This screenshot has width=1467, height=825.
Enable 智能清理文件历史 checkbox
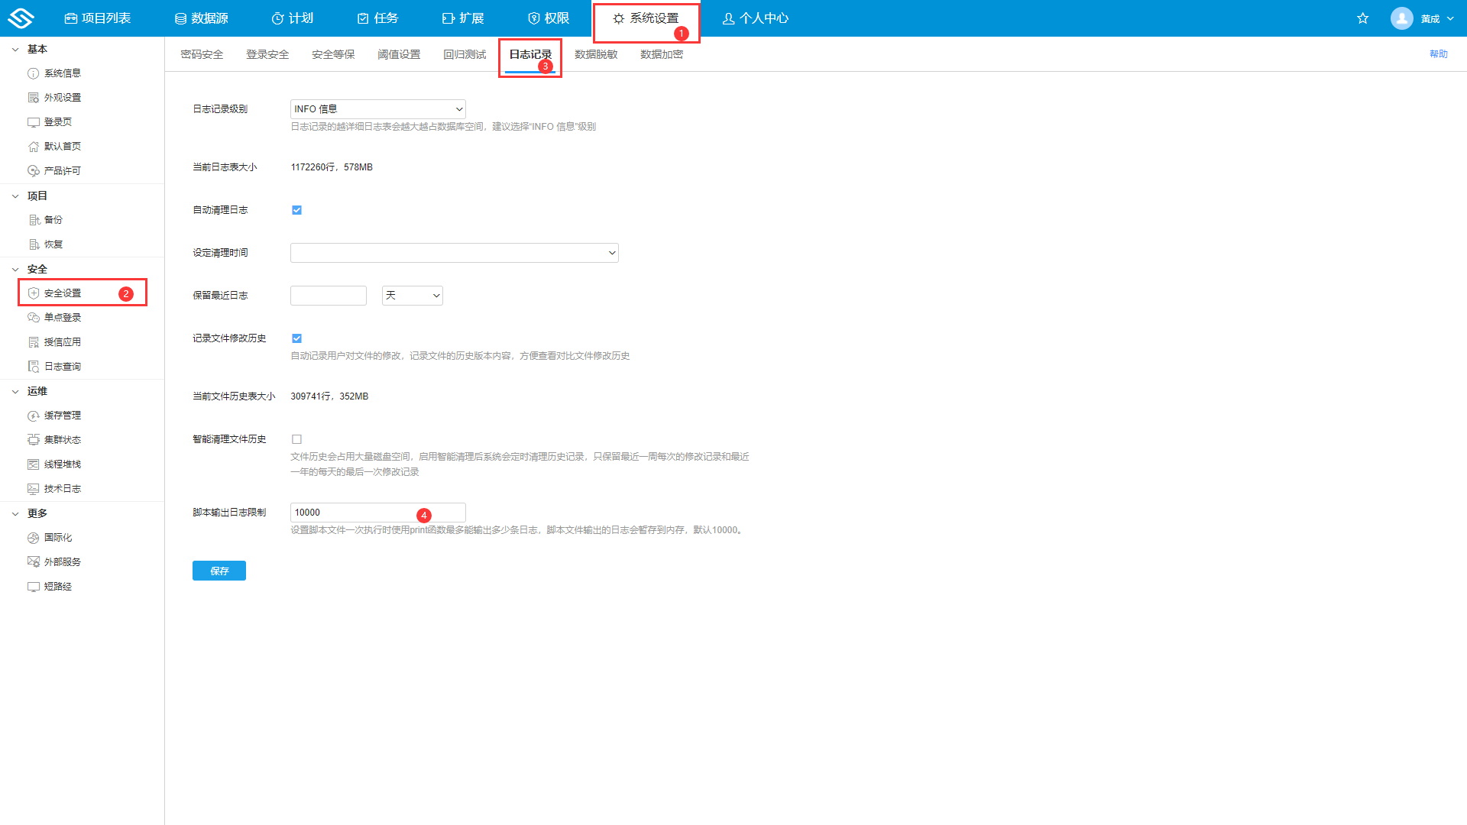[296, 439]
